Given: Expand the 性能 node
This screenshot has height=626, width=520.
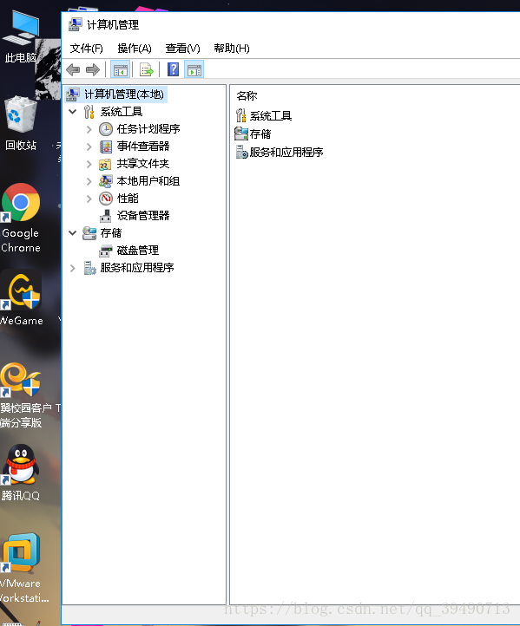Looking at the screenshot, I should tap(89, 199).
